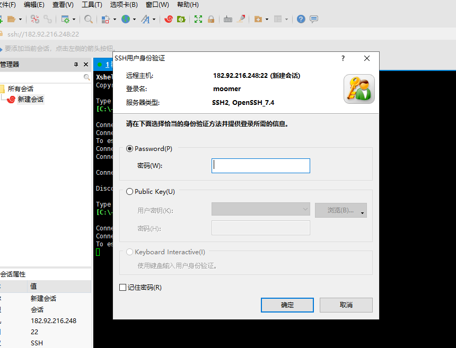This screenshot has height=348, width=456.
Task: Click the 密码(W) password input field
Action: point(261,166)
